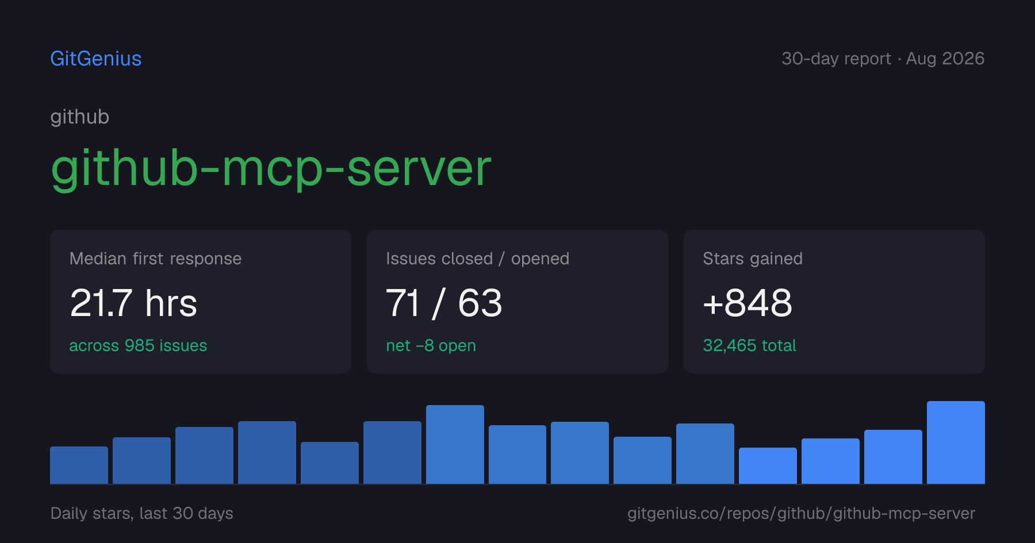Select the "30-day report · Aug 2026" text
The image size is (1035, 543).
[883, 59]
